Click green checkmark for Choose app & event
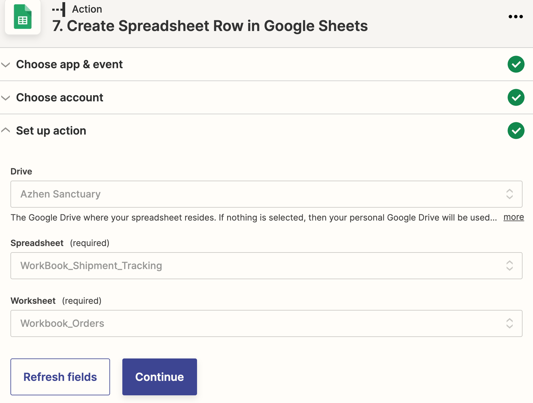 tap(516, 64)
